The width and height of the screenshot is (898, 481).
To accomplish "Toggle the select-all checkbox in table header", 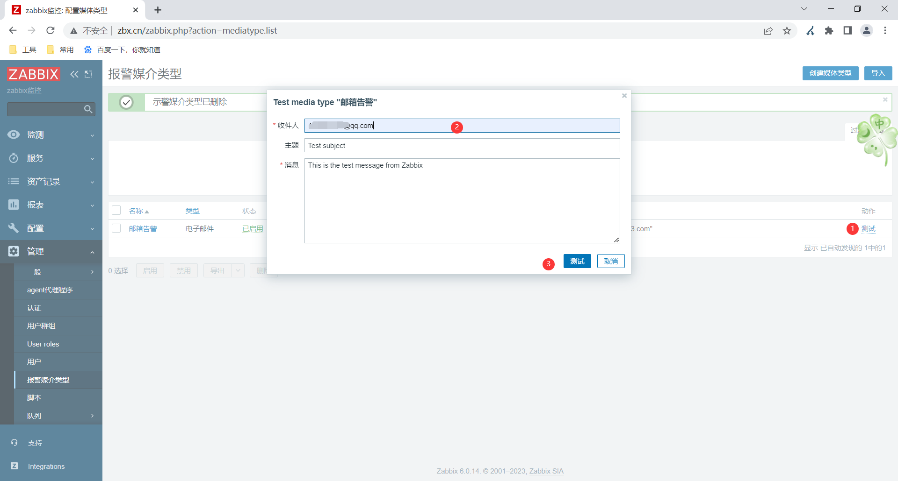I will 116,211.
